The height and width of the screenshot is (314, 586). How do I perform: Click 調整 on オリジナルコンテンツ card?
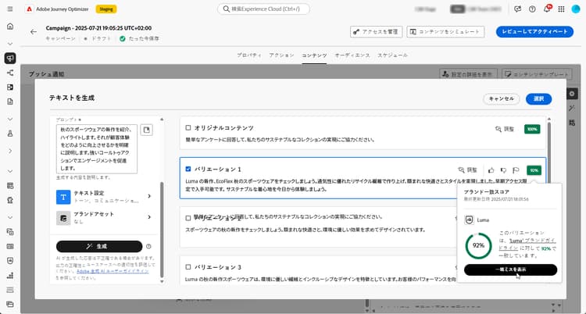(505, 129)
